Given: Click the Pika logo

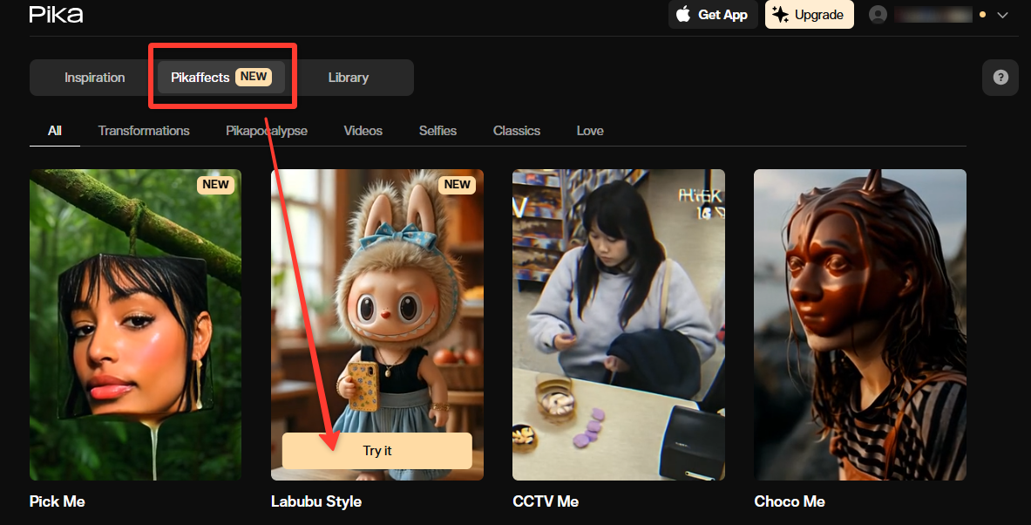Looking at the screenshot, I should [x=56, y=15].
